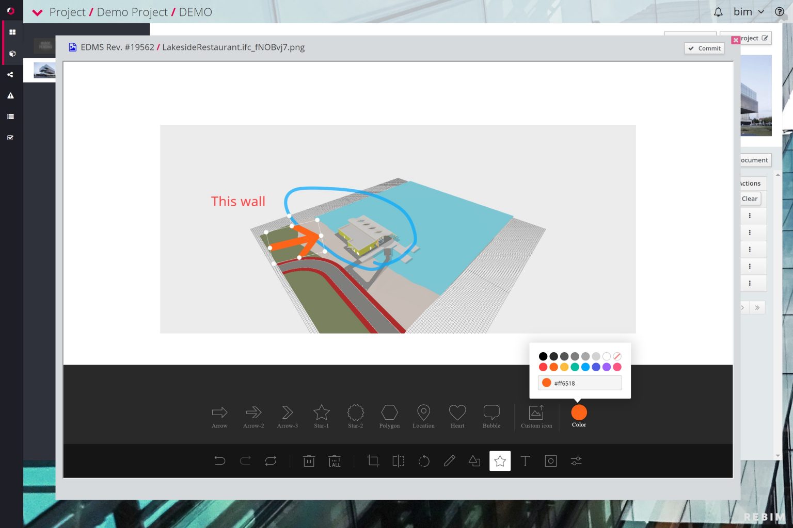Screen dimensions: 793x528
Task: Pick the Arrow-3 chevron icon
Action: click(x=288, y=417)
